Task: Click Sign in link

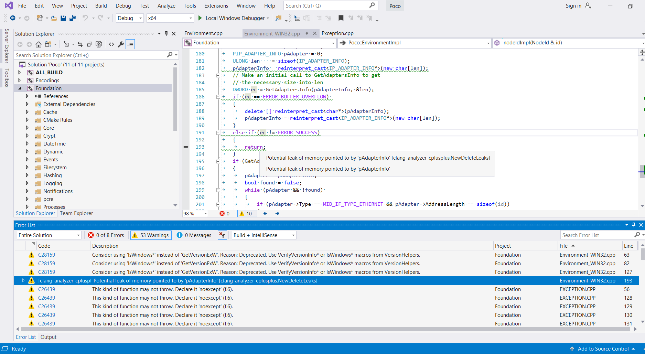Action: [573, 6]
